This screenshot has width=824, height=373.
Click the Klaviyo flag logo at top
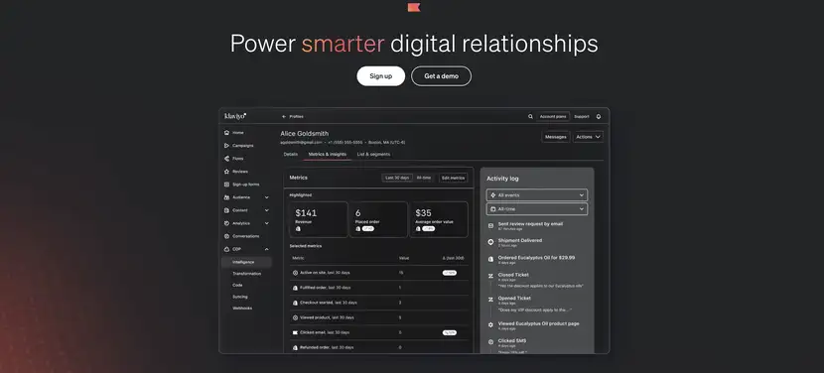tap(414, 7)
